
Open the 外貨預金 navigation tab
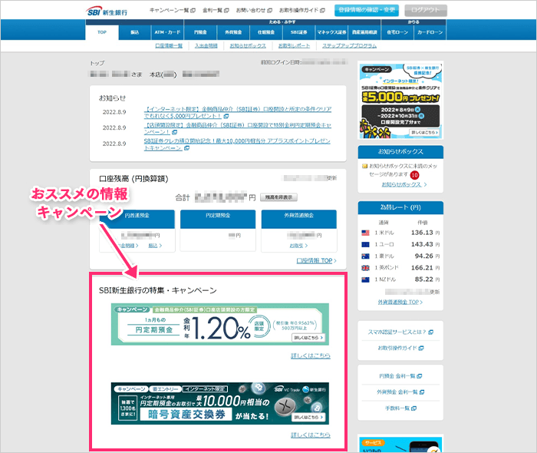click(x=232, y=34)
